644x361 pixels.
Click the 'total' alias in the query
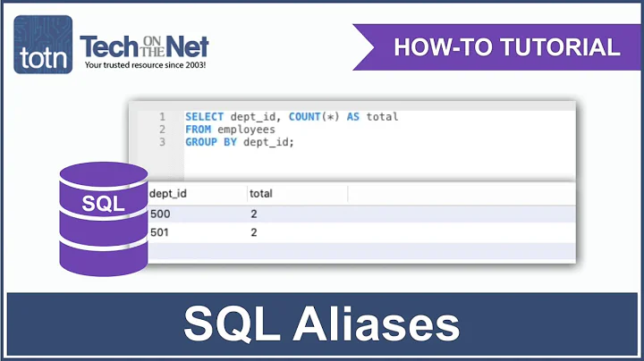coord(383,117)
